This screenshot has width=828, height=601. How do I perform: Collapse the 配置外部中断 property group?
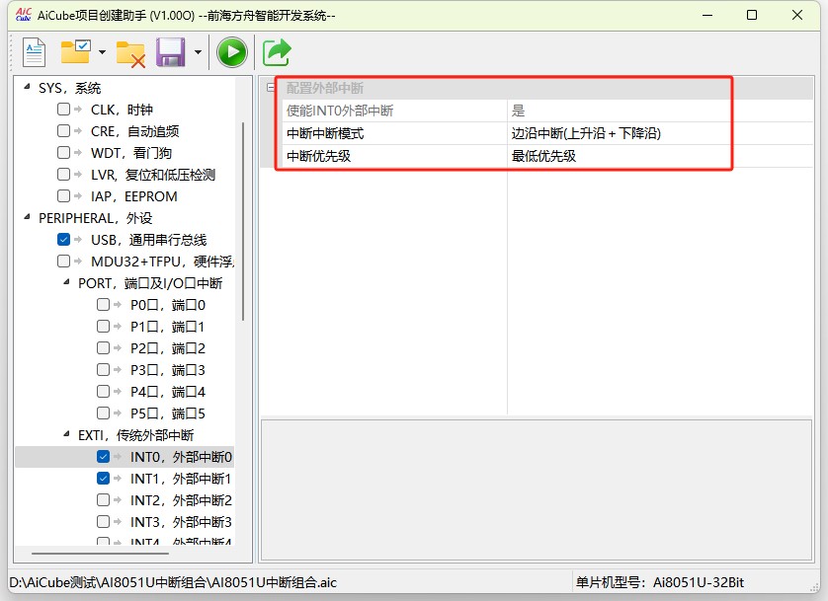tap(271, 88)
